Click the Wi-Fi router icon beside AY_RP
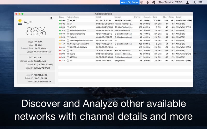The height and width of the screenshot is (129, 207). [x=20, y=22]
